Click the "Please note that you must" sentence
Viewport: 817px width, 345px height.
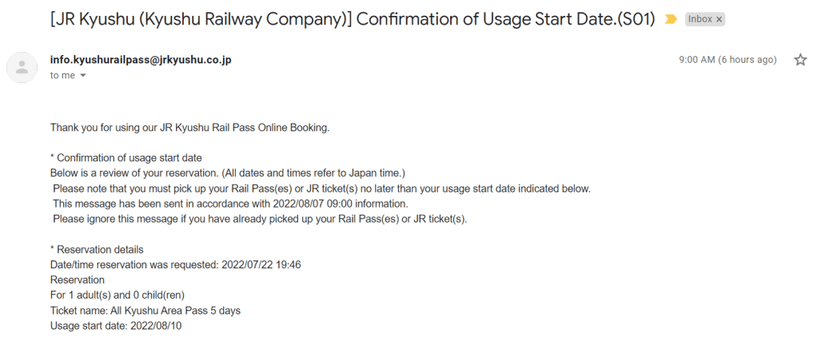321,188
